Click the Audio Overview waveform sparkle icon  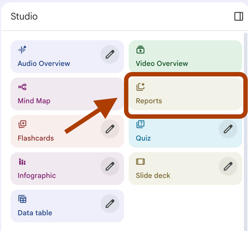point(22,49)
